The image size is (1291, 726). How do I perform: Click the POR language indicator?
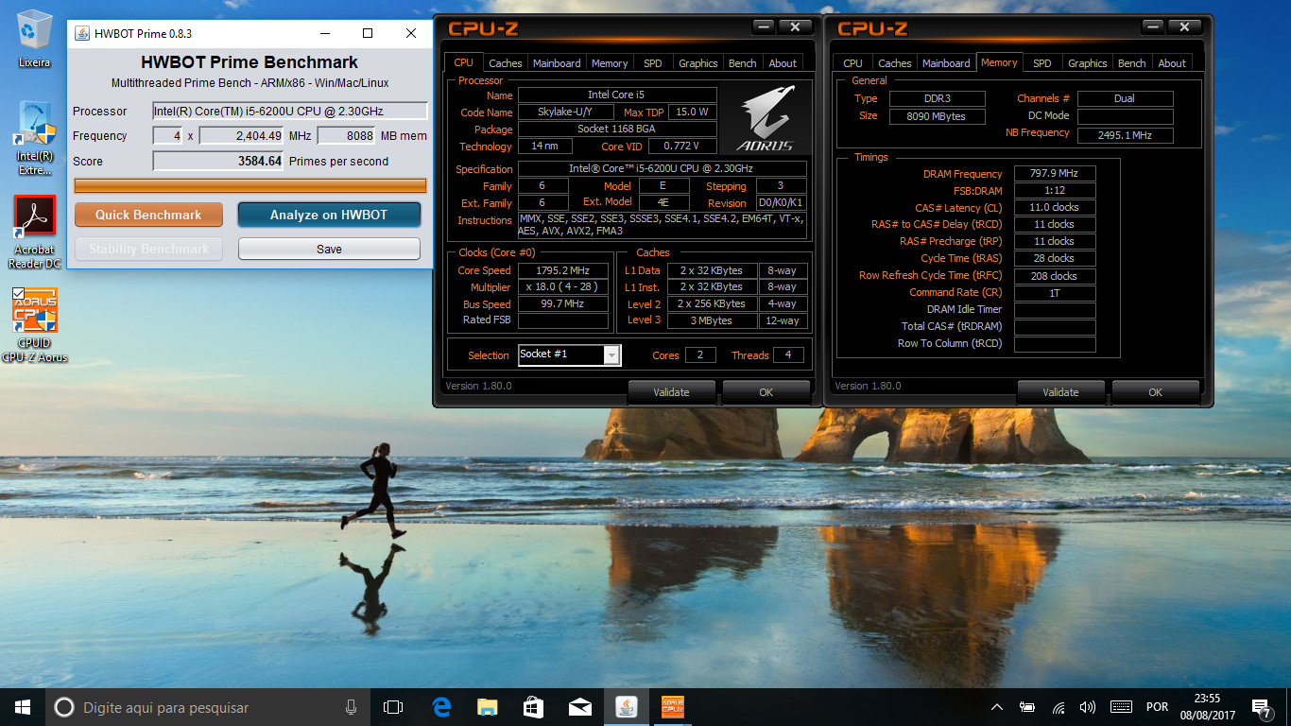(1156, 707)
